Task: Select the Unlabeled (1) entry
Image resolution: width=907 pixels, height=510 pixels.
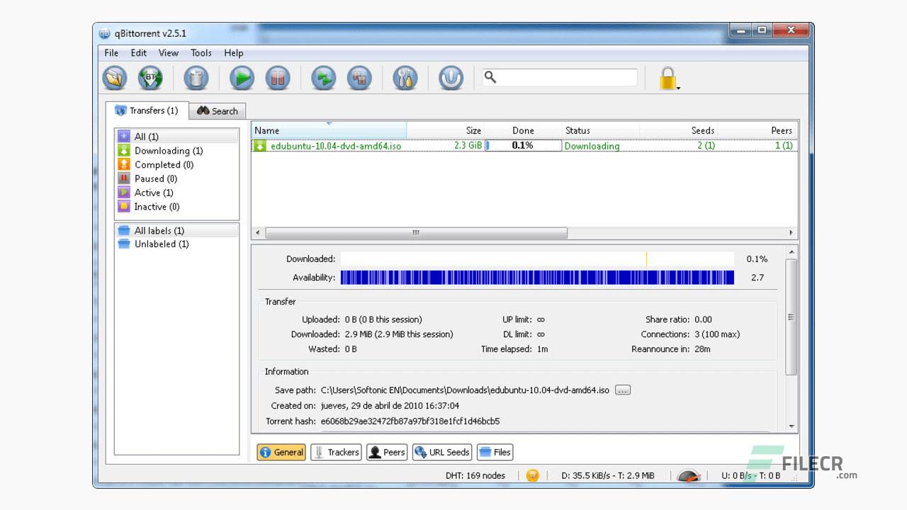Action: (x=177, y=244)
